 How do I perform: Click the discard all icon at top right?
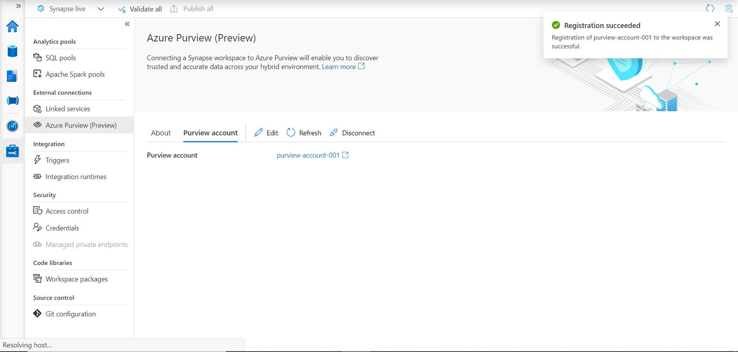tap(729, 8)
